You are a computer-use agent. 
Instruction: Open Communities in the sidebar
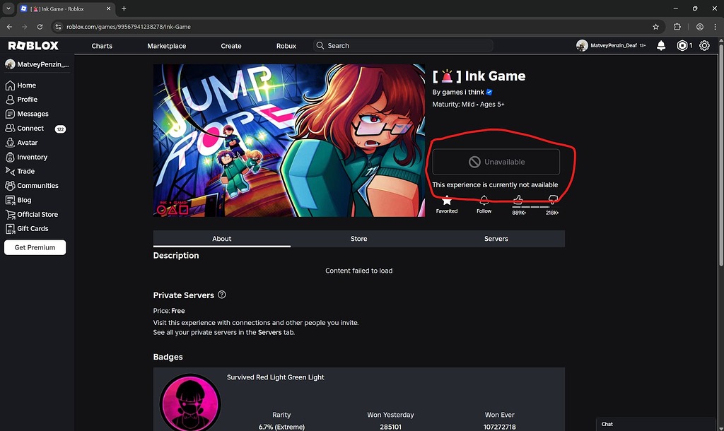[x=32, y=186]
